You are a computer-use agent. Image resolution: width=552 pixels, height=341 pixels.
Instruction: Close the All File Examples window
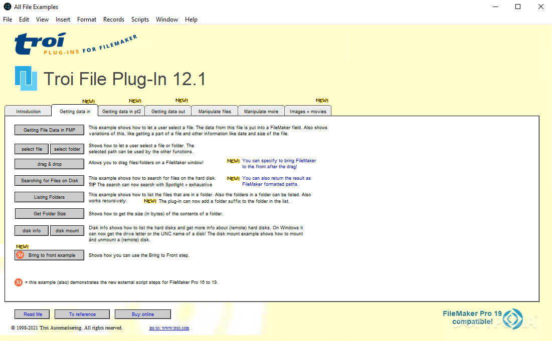pyautogui.click(x=541, y=7)
